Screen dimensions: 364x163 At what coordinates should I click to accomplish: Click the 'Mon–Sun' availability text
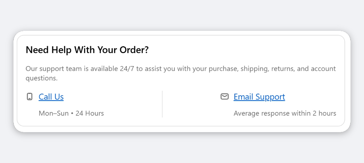[54, 113]
